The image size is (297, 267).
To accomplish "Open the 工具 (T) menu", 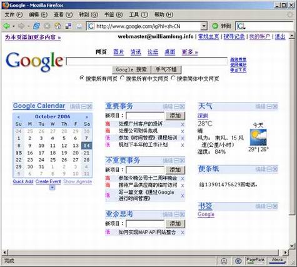I will click(x=139, y=14).
